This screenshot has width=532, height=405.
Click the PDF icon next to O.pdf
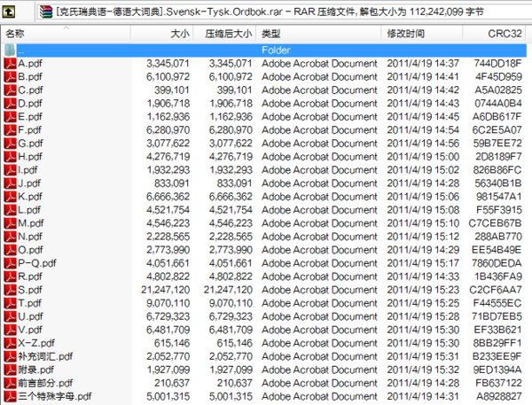click(10, 250)
